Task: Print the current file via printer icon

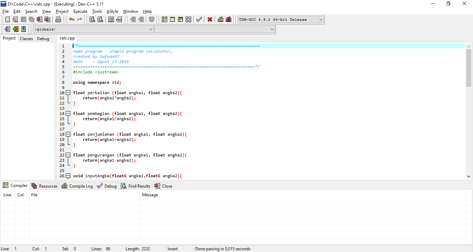Action: pyautogui.click(x=58, y=19)
